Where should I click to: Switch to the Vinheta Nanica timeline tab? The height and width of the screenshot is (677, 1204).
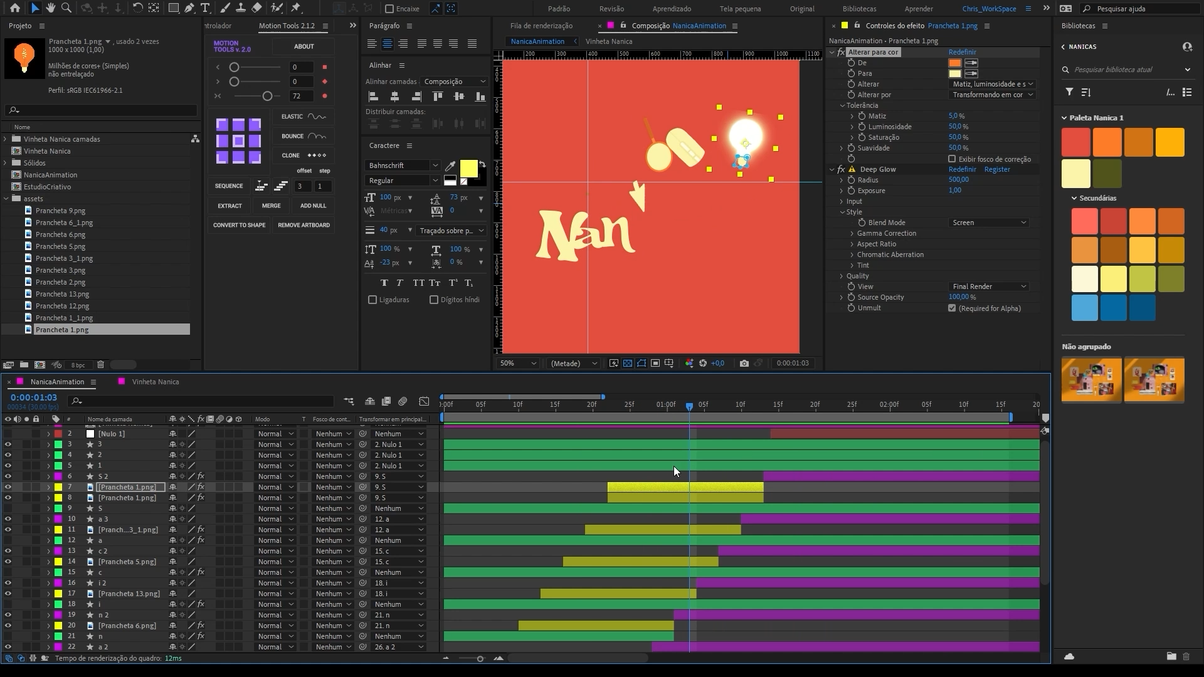155,382
